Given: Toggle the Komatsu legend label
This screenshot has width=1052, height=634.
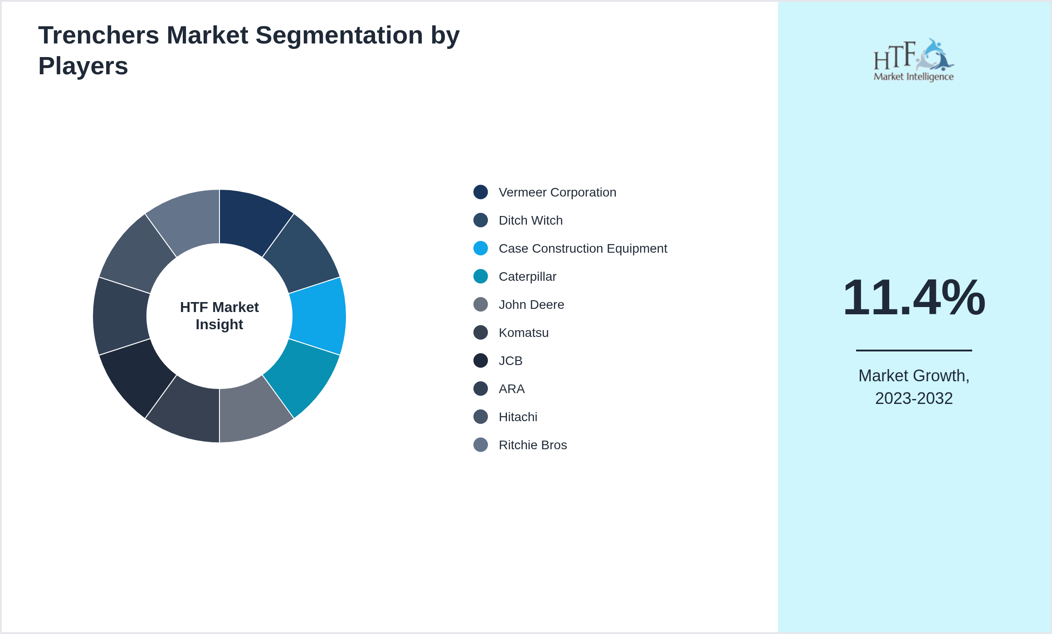Looking at the screenshot, I should pyautogui.click(x=523, y=332).
